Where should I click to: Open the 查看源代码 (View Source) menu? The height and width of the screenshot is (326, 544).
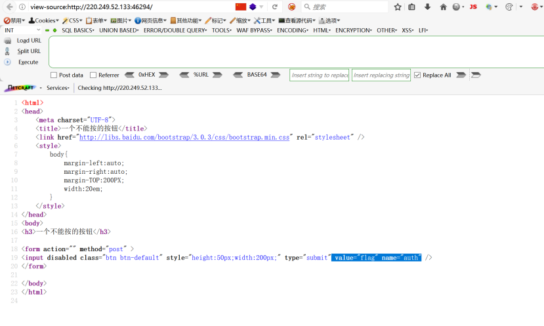[297, 20]
